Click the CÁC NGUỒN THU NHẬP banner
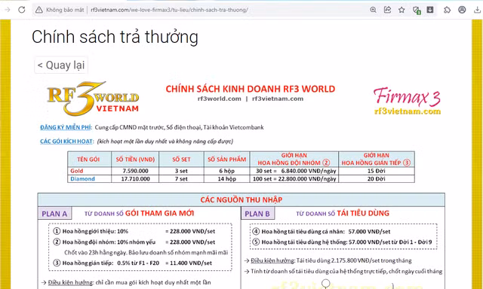The height and width of the screenshot is (289, 483). (x=241, y=200)
